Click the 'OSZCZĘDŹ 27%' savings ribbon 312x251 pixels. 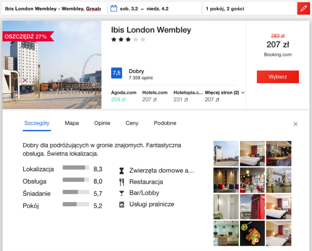(x=28, y=37)
